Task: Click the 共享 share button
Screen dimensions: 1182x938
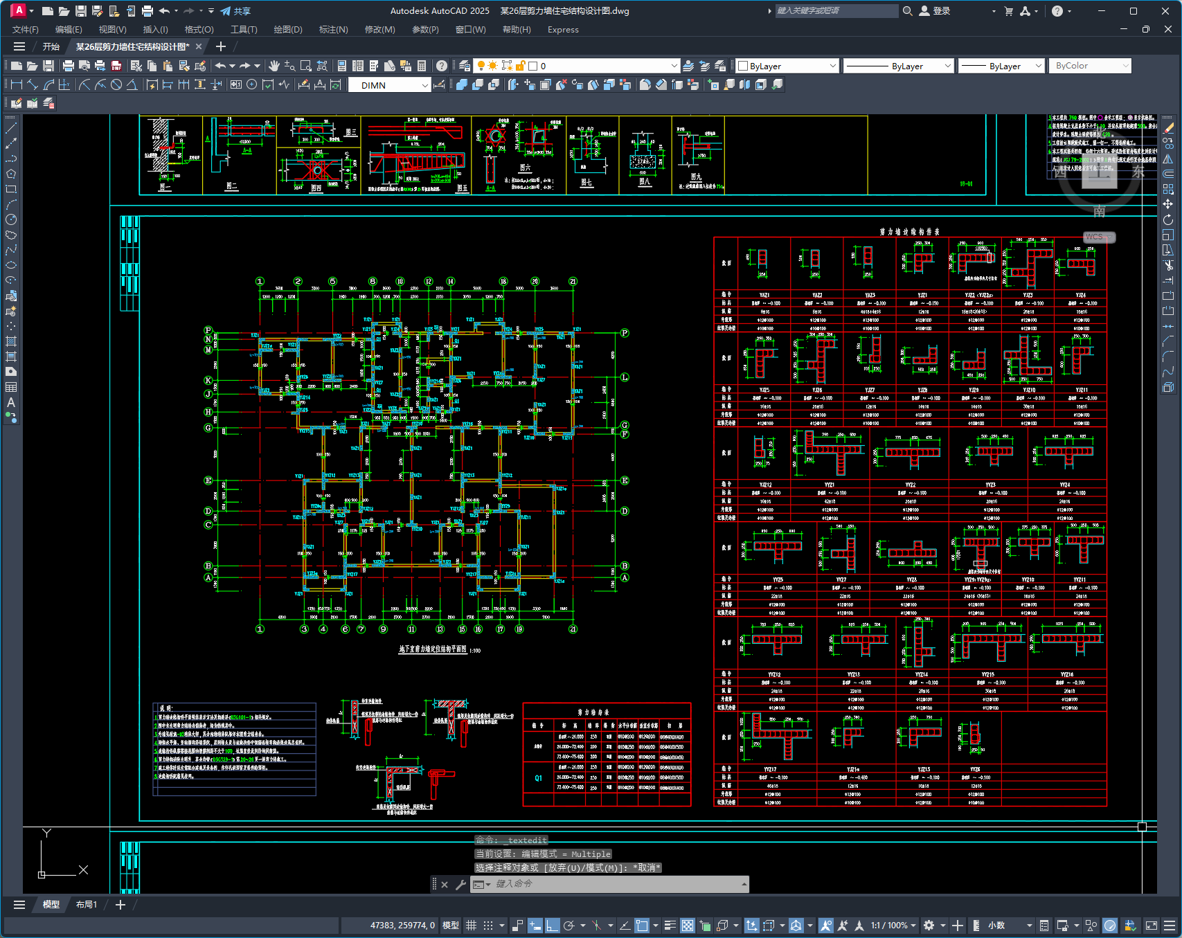Action: 235,11
